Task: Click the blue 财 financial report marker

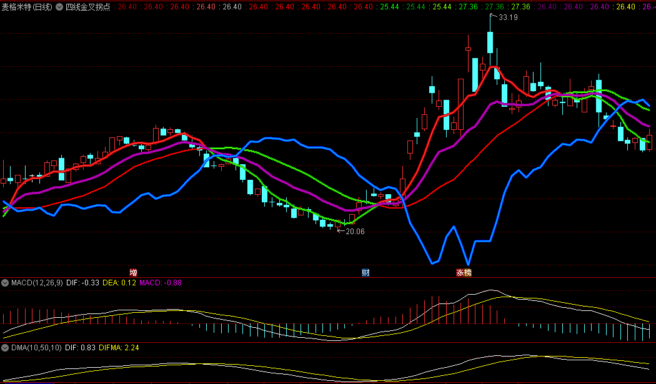Action: (365, 273)
